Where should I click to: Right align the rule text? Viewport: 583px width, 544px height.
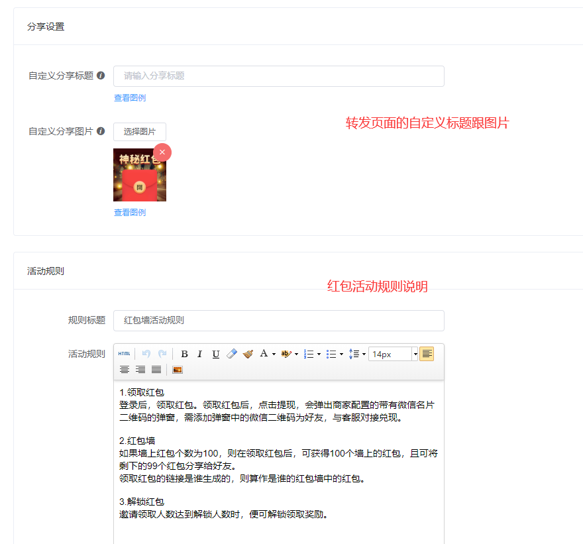click(140, 370)
